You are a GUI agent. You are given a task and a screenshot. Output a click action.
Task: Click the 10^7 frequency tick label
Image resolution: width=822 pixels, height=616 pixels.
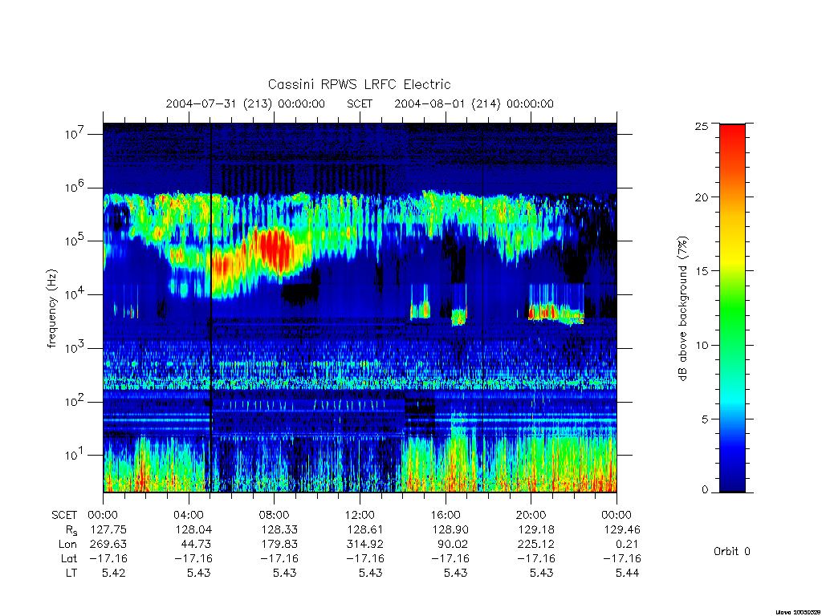click(75, 134)
